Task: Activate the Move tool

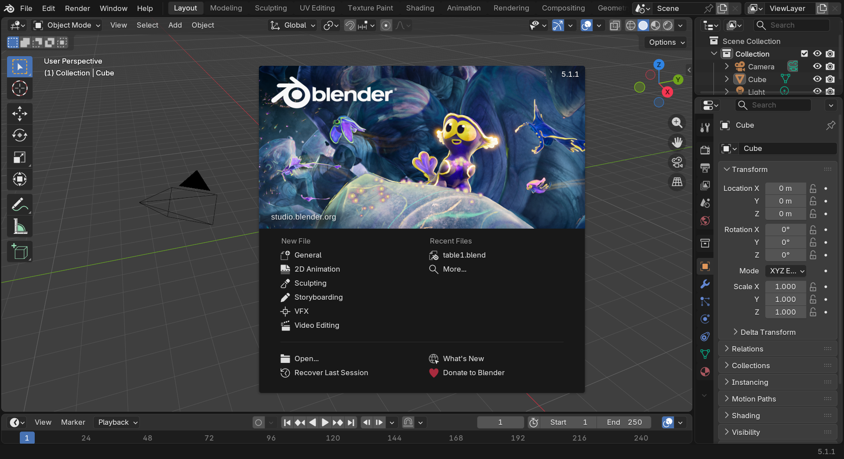Action: coord(20,114)
